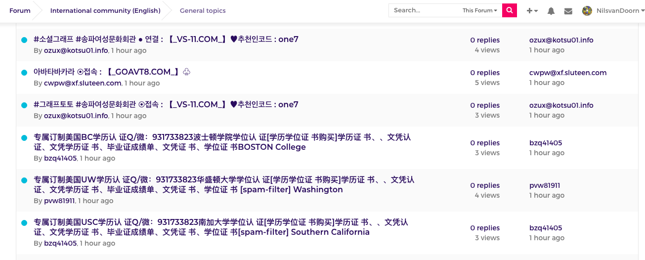
Task: Click last poster ozux@kotsu01.info in #그래프토토 row
Action: point(561,105)
